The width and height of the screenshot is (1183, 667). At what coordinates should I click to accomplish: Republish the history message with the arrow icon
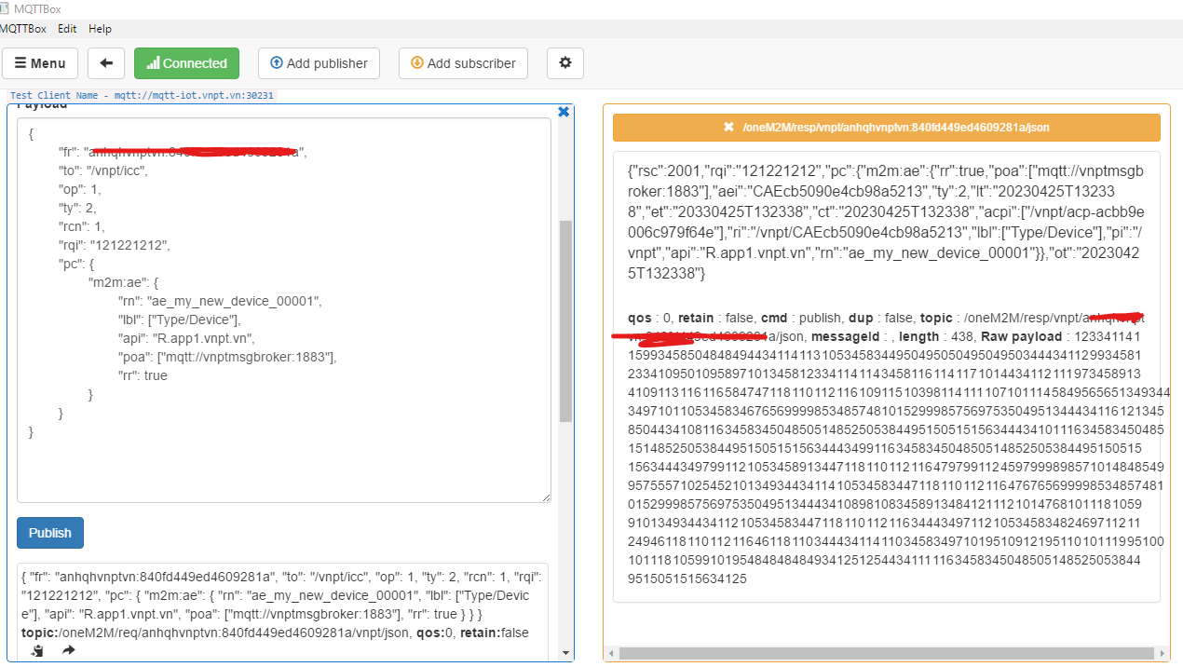coord(68,651)
